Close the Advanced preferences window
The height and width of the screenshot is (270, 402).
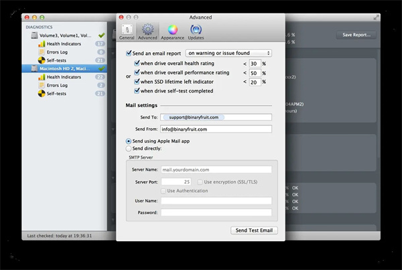coord(121,17)
